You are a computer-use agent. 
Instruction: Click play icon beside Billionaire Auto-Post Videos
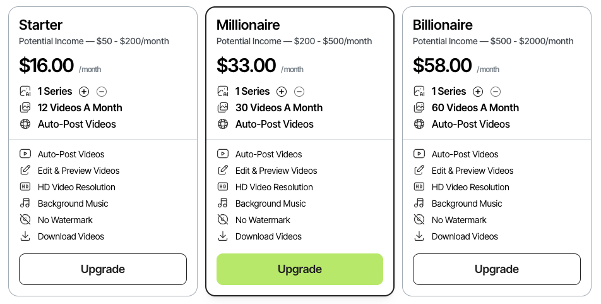pos(419,154)
